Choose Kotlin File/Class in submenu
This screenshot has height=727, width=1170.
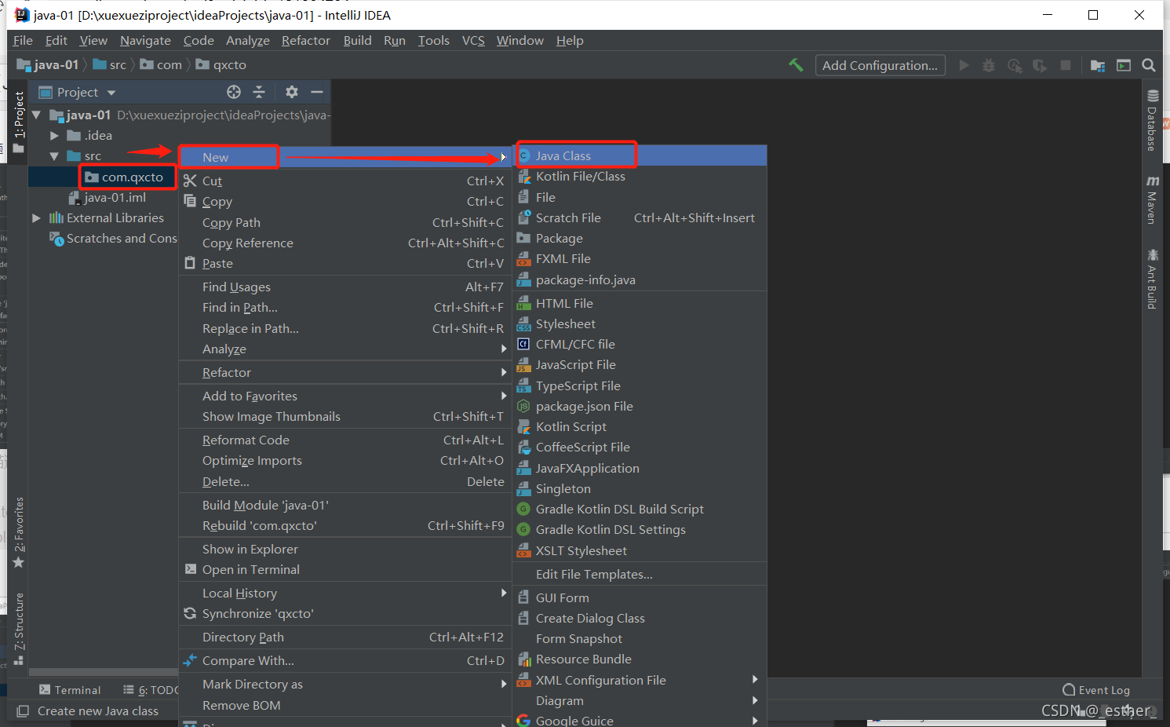pos(640,177)
